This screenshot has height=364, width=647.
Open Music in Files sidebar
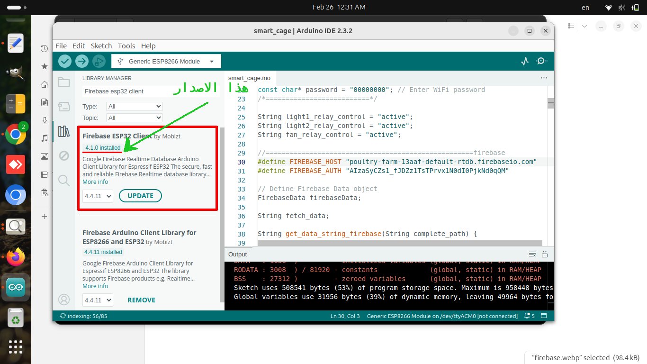(44, 138)
